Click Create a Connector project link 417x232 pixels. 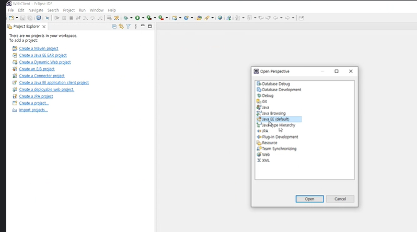42,76
